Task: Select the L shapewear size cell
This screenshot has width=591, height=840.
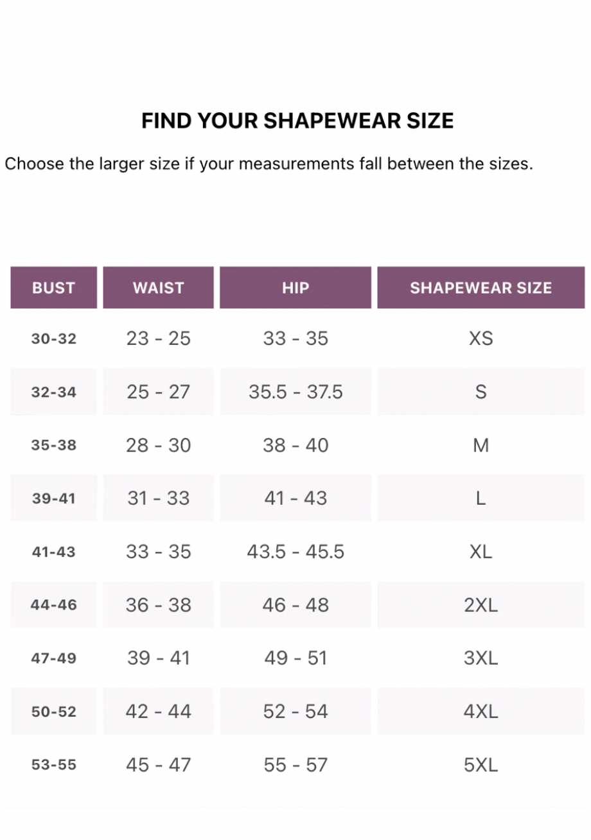Action: (x=481, y=498)
